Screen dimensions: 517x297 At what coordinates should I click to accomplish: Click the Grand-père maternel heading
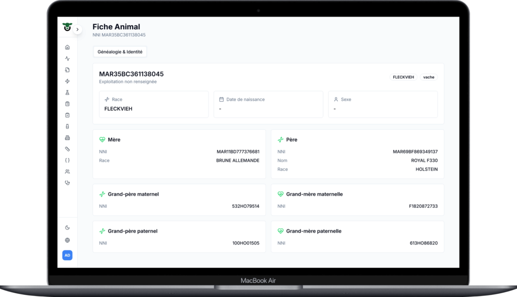point(133,194)
